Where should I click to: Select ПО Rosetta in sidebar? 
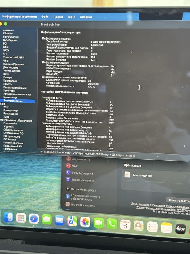click(x=10, y=139)
